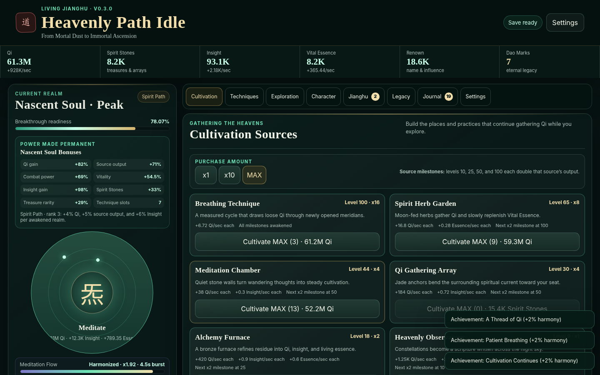
Task: Switch to the Techniques tab
Action: pyautogui.click(x=244, y=97)
